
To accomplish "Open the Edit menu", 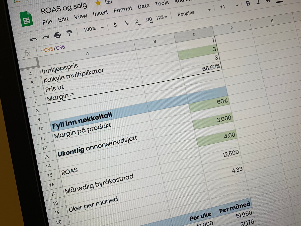I will coord(63,19).
